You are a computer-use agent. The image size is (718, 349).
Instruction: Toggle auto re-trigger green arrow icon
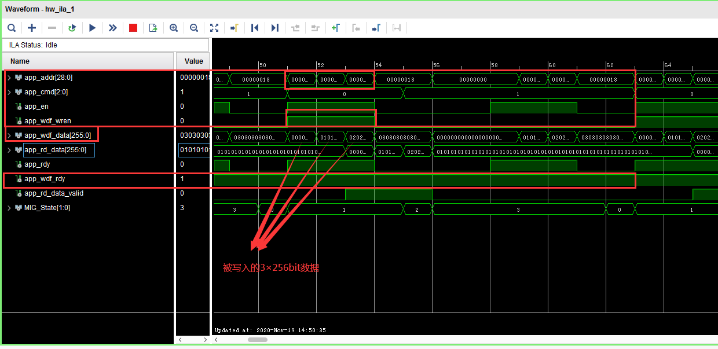click(72, 28)
